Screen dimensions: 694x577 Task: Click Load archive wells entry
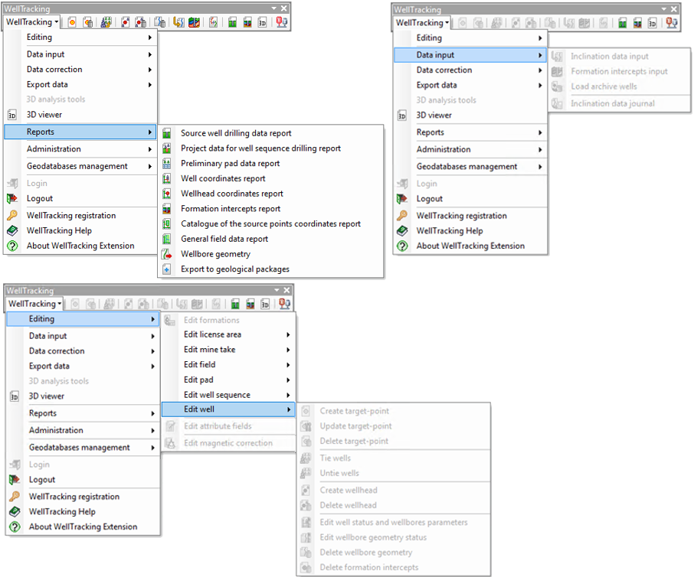pos(620,86)
